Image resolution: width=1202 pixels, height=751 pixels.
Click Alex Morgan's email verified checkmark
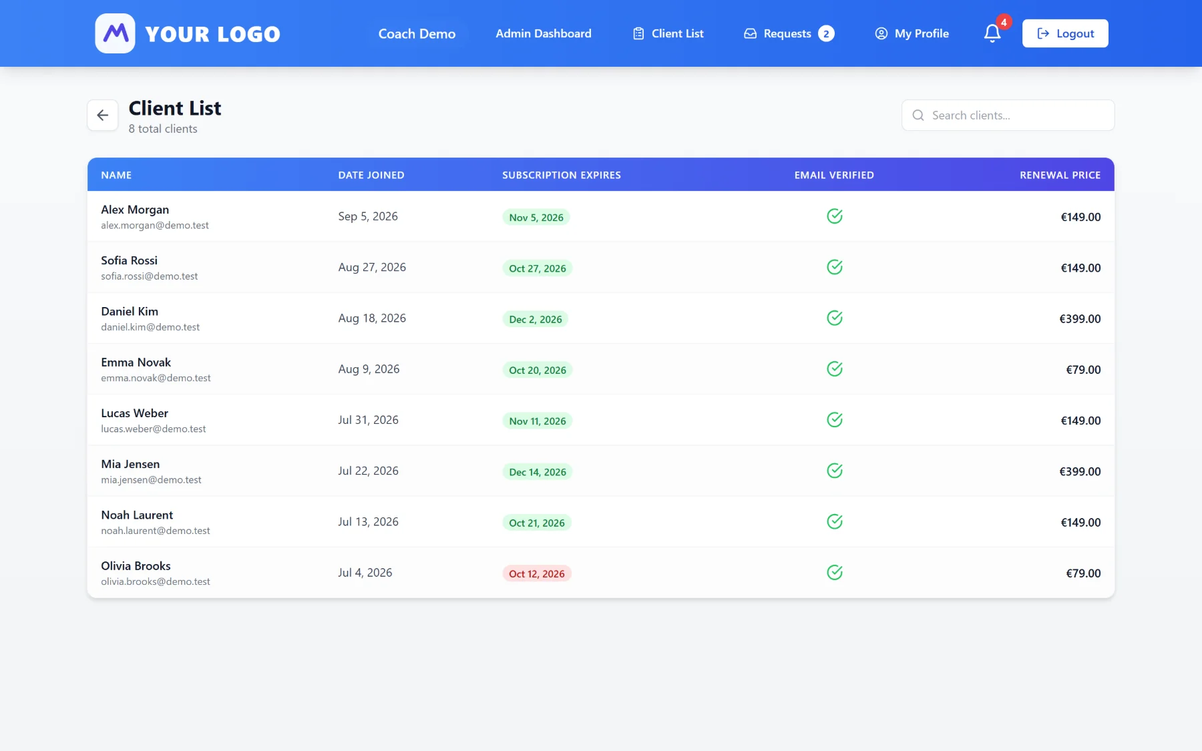click(x=835, y=216)
